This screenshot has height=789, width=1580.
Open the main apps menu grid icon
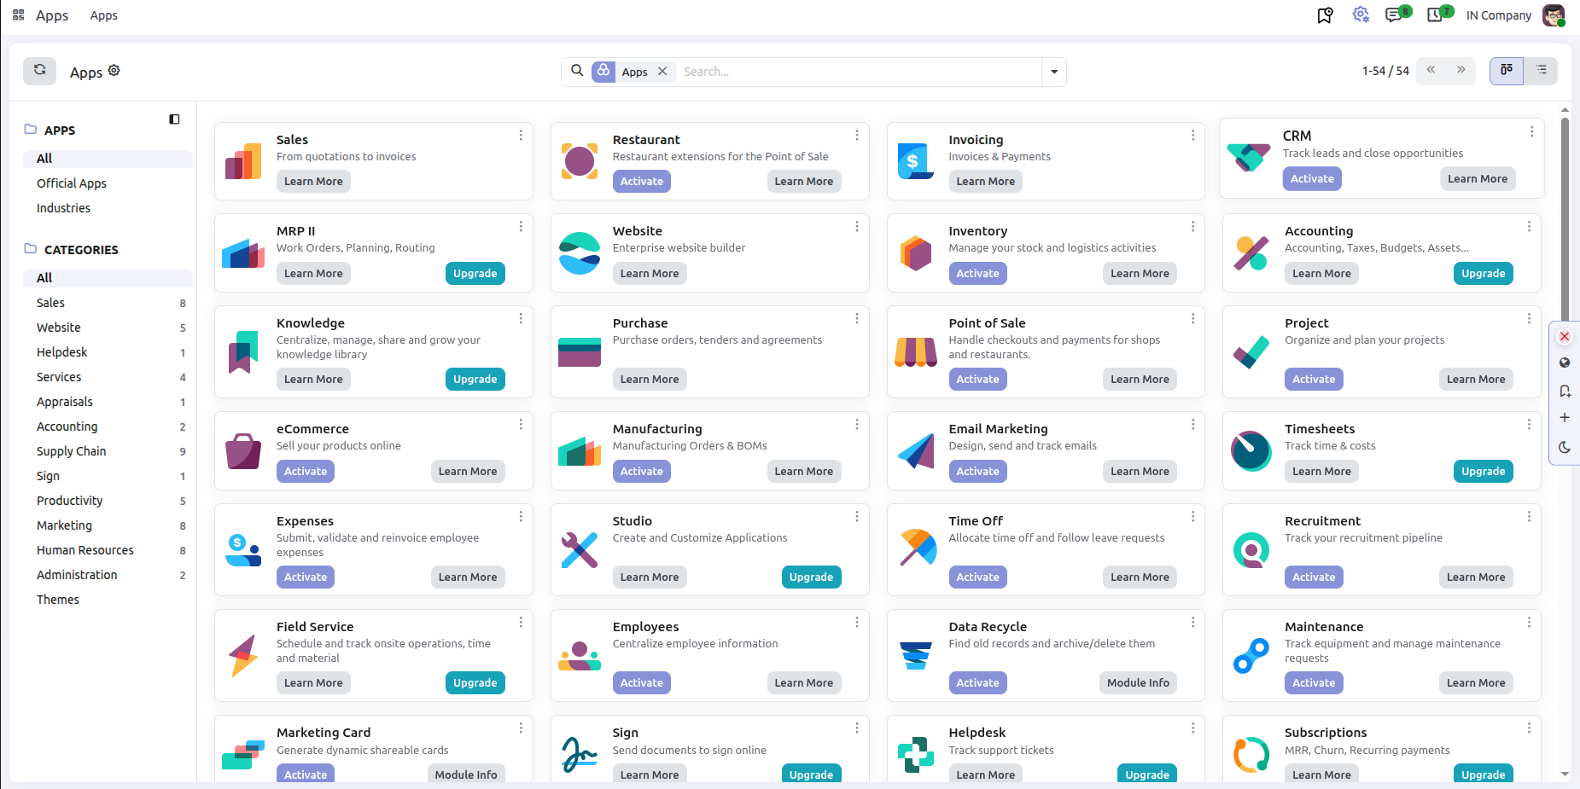[18, 15]
